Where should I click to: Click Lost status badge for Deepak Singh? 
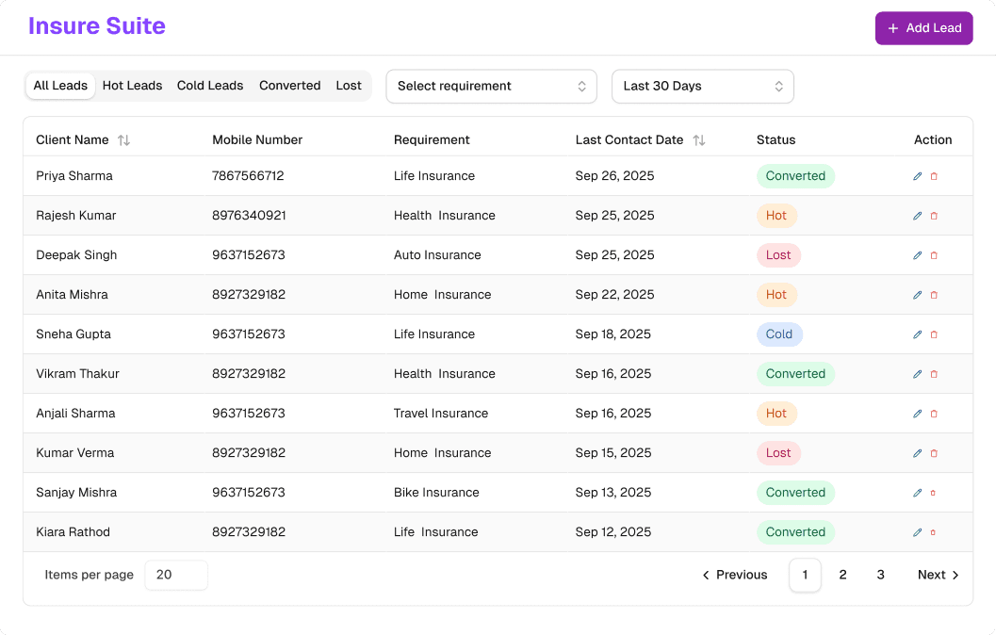coord(778,255)
